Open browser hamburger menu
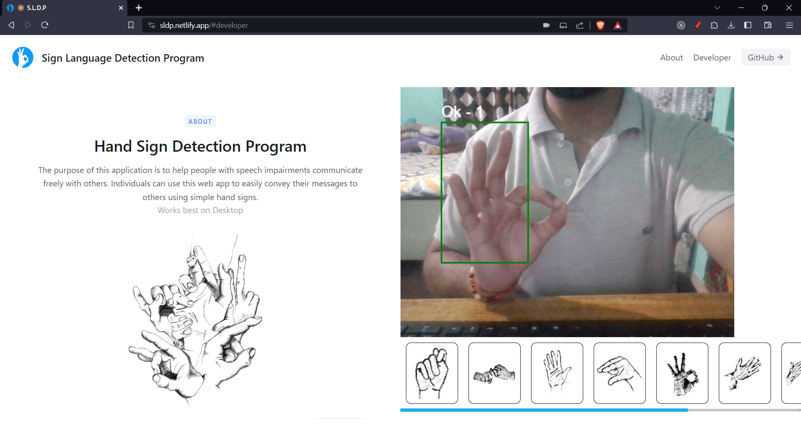This screenshot has height=423, width=801. (789, 25)
